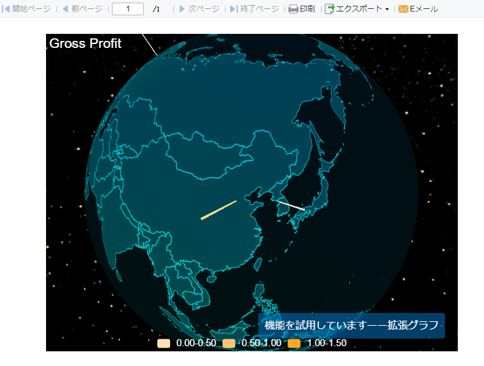This screenshot has width=484, height=366.
Task: Click the pale bar near Korea and Japan
Action: (292, 206)
